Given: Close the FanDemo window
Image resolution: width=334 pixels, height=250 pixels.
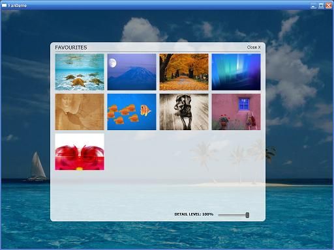Looking at the screenshot, I should tap(329, 6).
